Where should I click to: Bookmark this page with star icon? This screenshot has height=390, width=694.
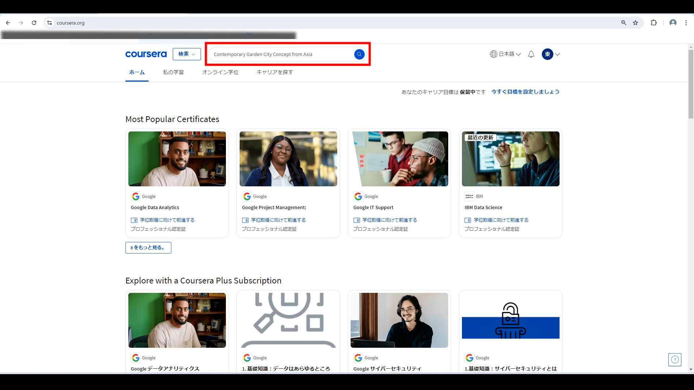coord(635,23)
